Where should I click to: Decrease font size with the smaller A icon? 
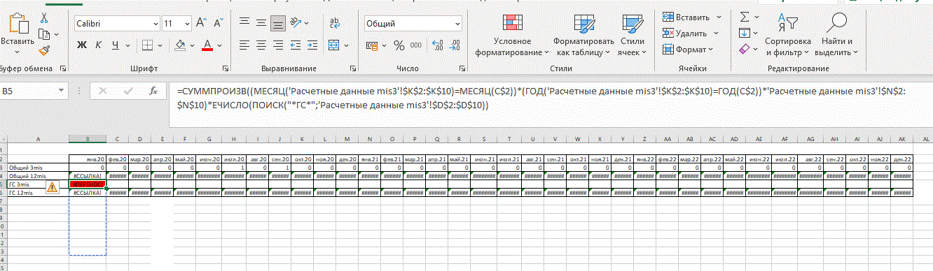[x=218, y=23]
